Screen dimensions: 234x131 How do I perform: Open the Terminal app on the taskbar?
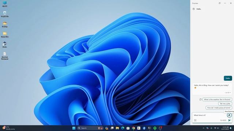(150, 128)
